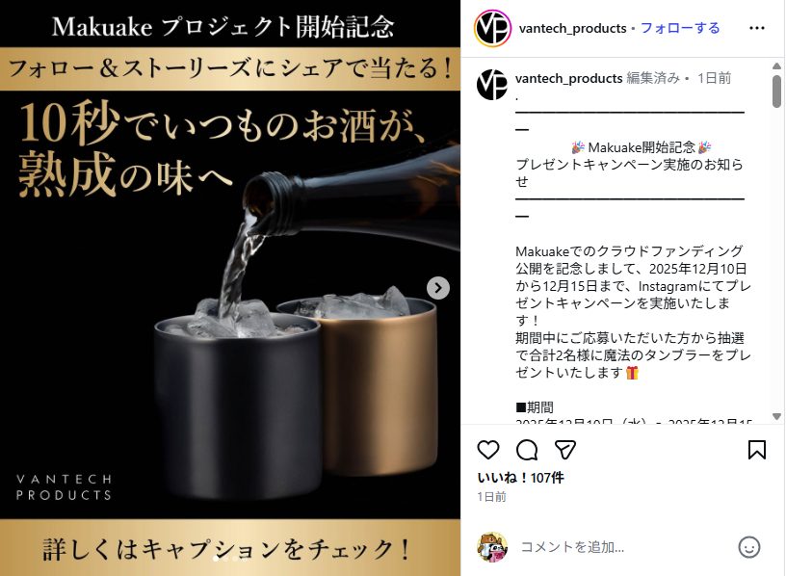The image size is (786, 576).
Task: Click the caption scrollbar thumb
Action: click(776, 92)
